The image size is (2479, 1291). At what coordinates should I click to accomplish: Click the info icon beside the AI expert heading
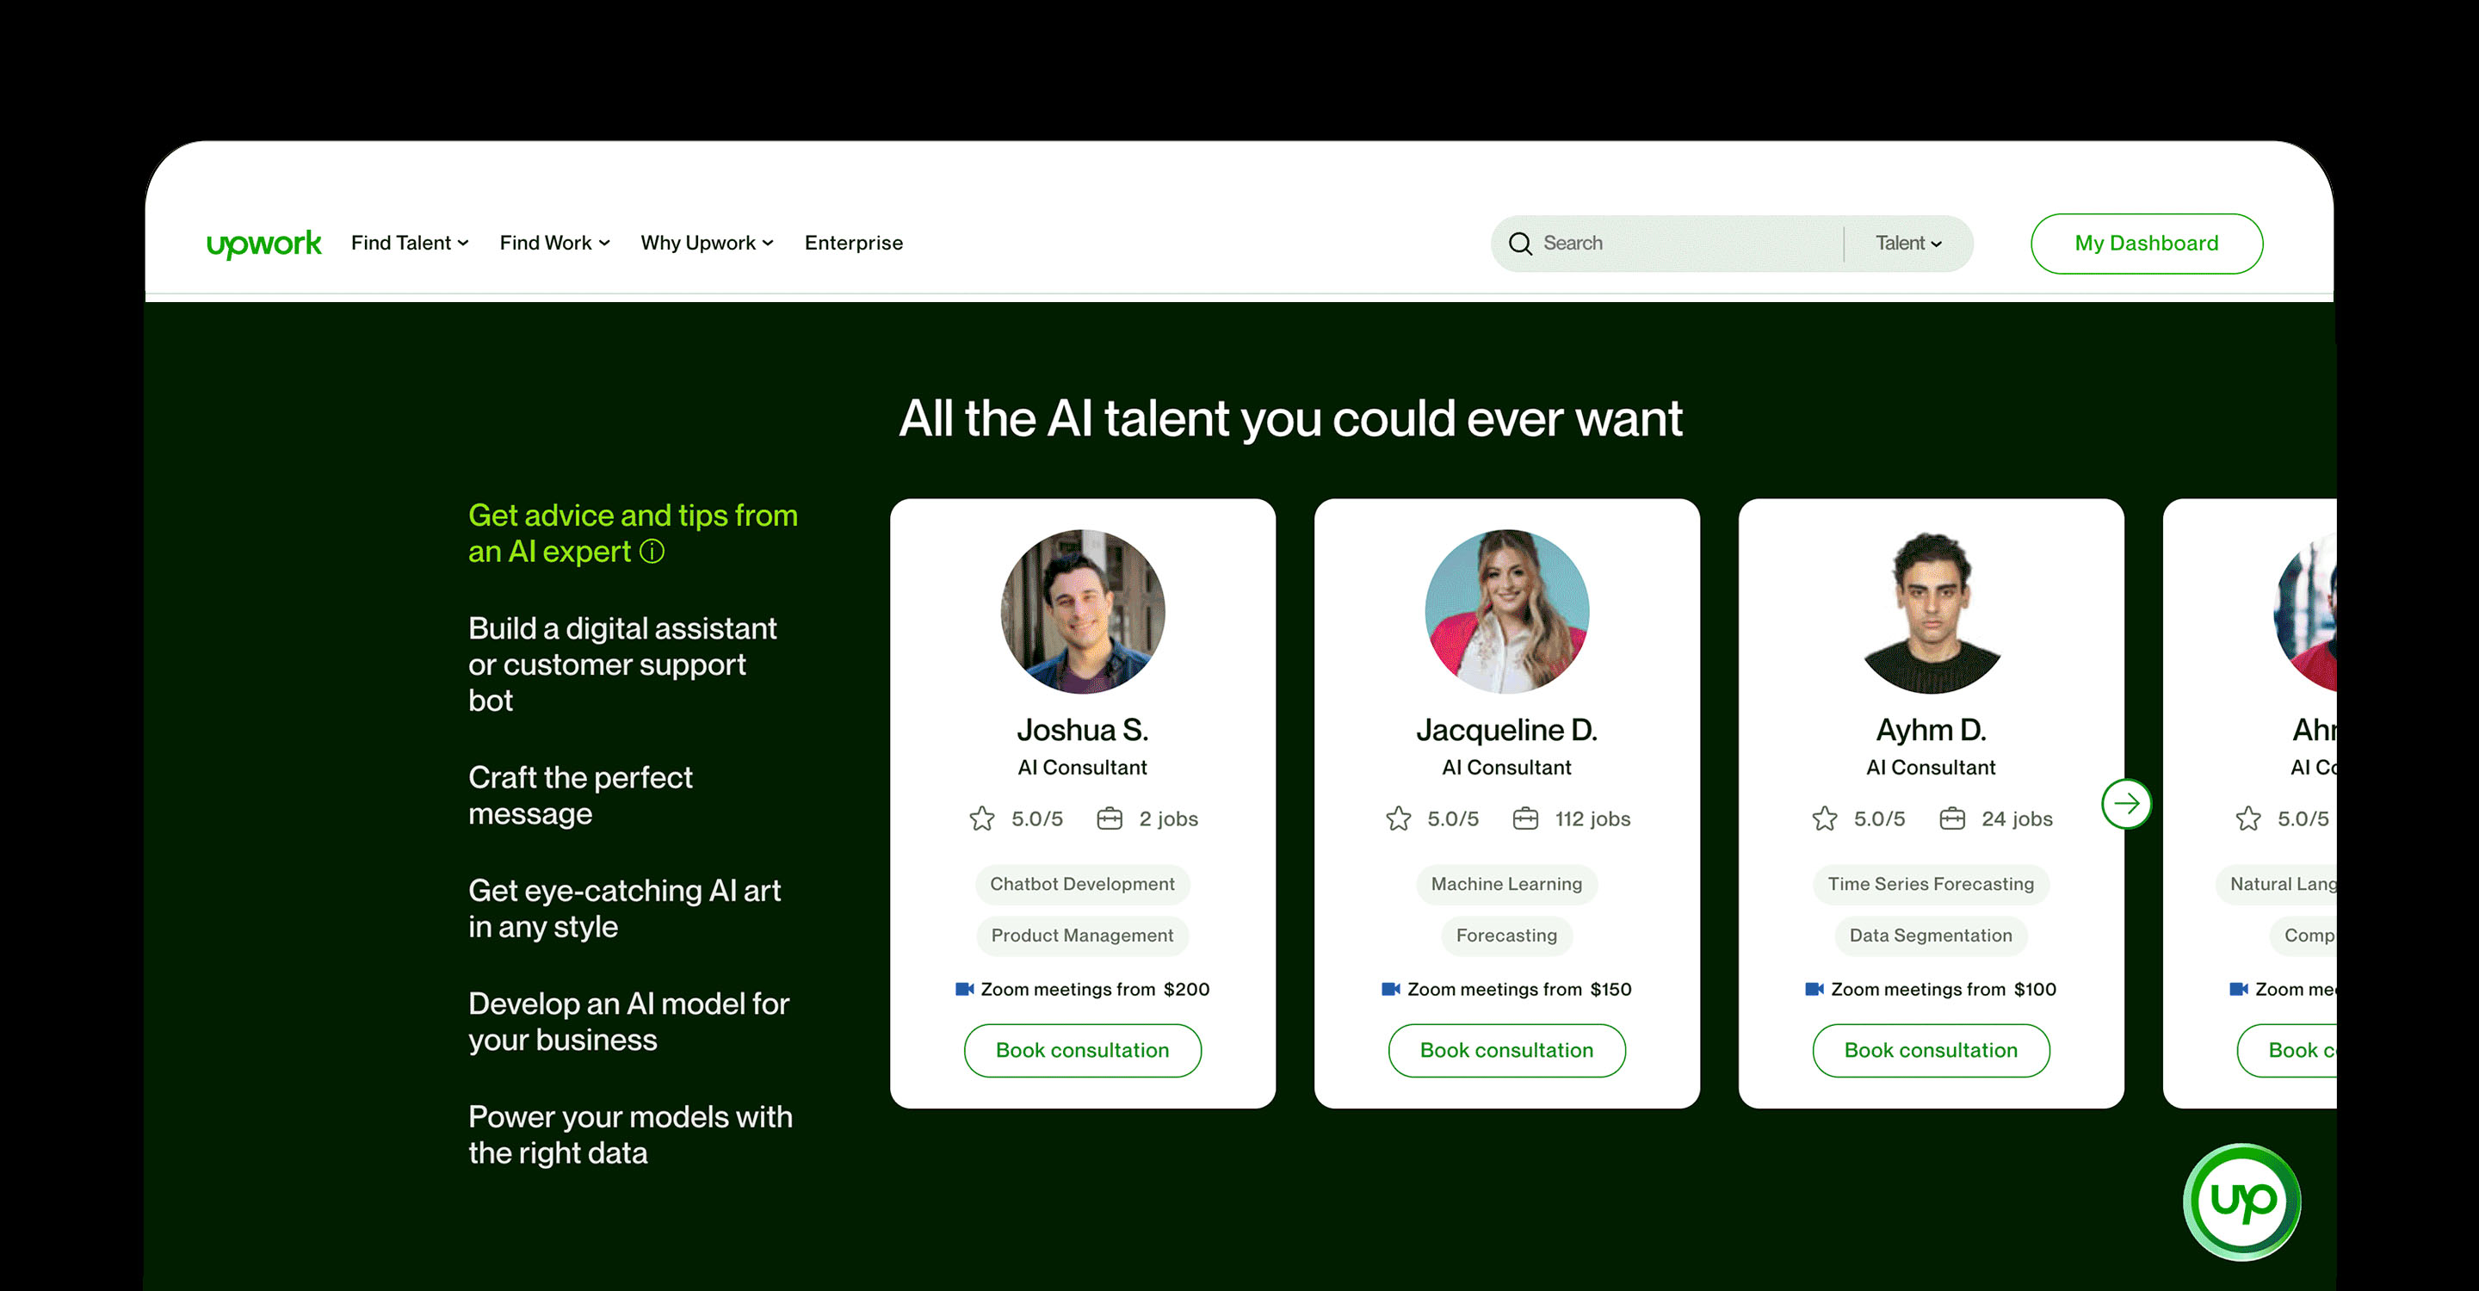point(653,553)
